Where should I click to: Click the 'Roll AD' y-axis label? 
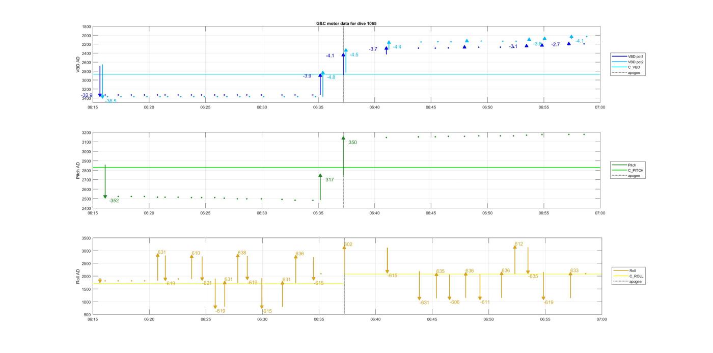pyautogui.click(x=78, y=277)
